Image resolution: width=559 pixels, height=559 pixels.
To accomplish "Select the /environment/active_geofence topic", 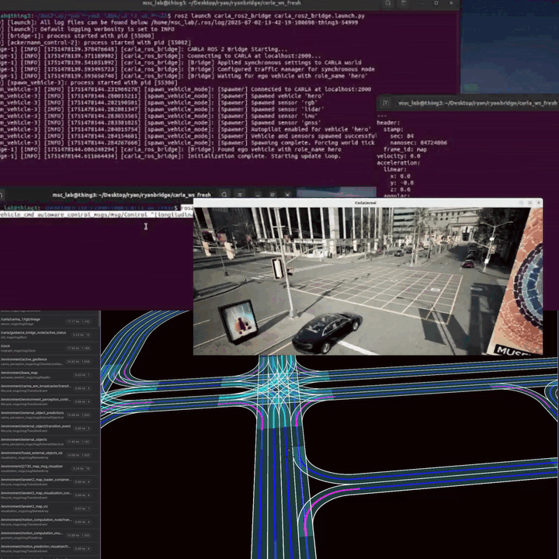I will pos(50,362).
